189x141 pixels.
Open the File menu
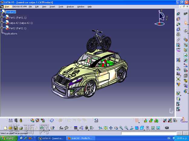pos(30,7)
